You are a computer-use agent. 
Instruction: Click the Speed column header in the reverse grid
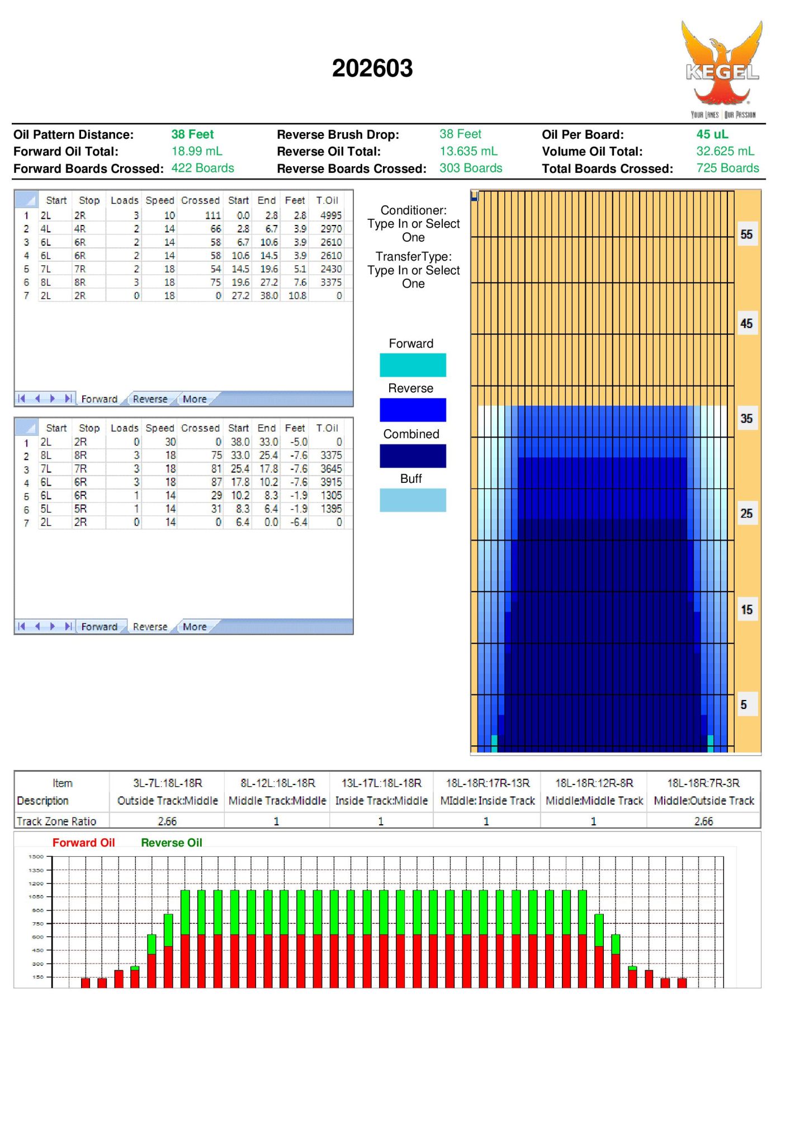(160, 428)
